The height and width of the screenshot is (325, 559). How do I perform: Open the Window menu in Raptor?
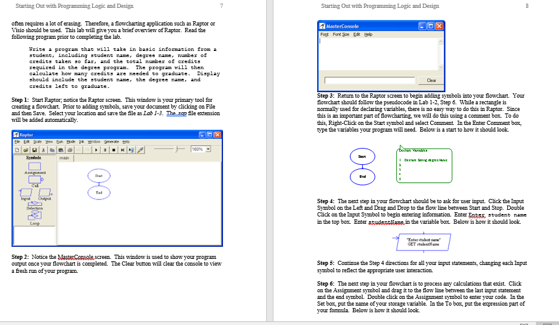pyautogui.click(x=94, y=141)
